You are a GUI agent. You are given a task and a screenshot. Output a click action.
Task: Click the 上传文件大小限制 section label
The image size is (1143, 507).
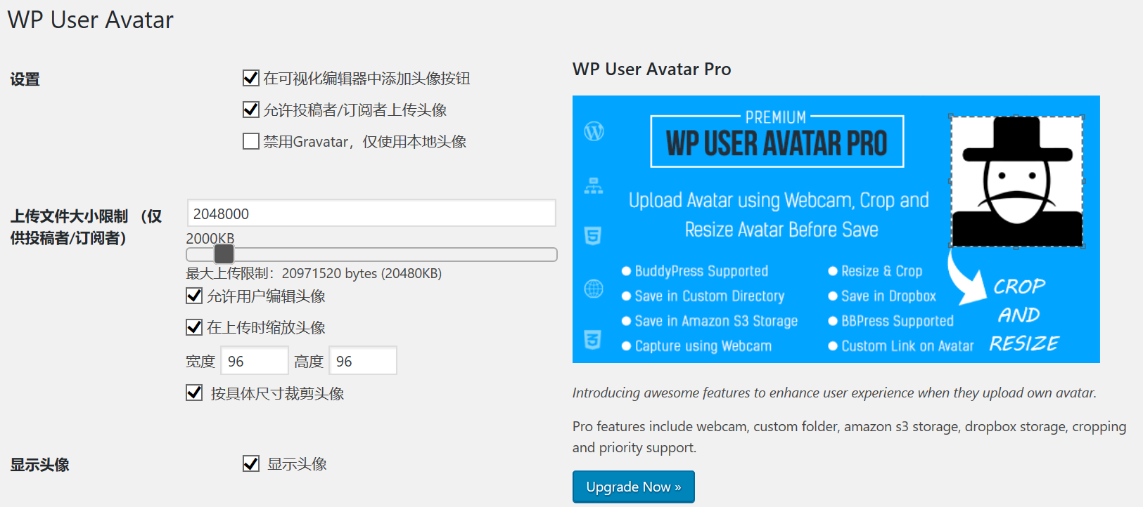[x=86, y=227]
